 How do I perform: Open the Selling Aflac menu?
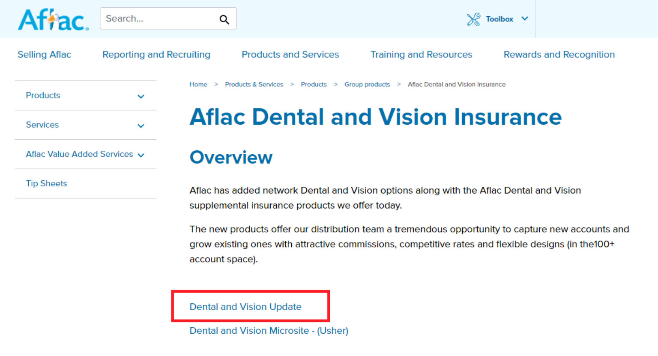(x=44, y=54)
